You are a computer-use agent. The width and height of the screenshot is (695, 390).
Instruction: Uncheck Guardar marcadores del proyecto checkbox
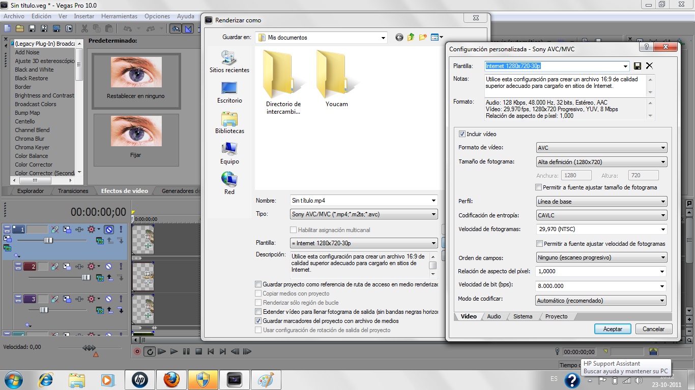[x=258, y=321]
